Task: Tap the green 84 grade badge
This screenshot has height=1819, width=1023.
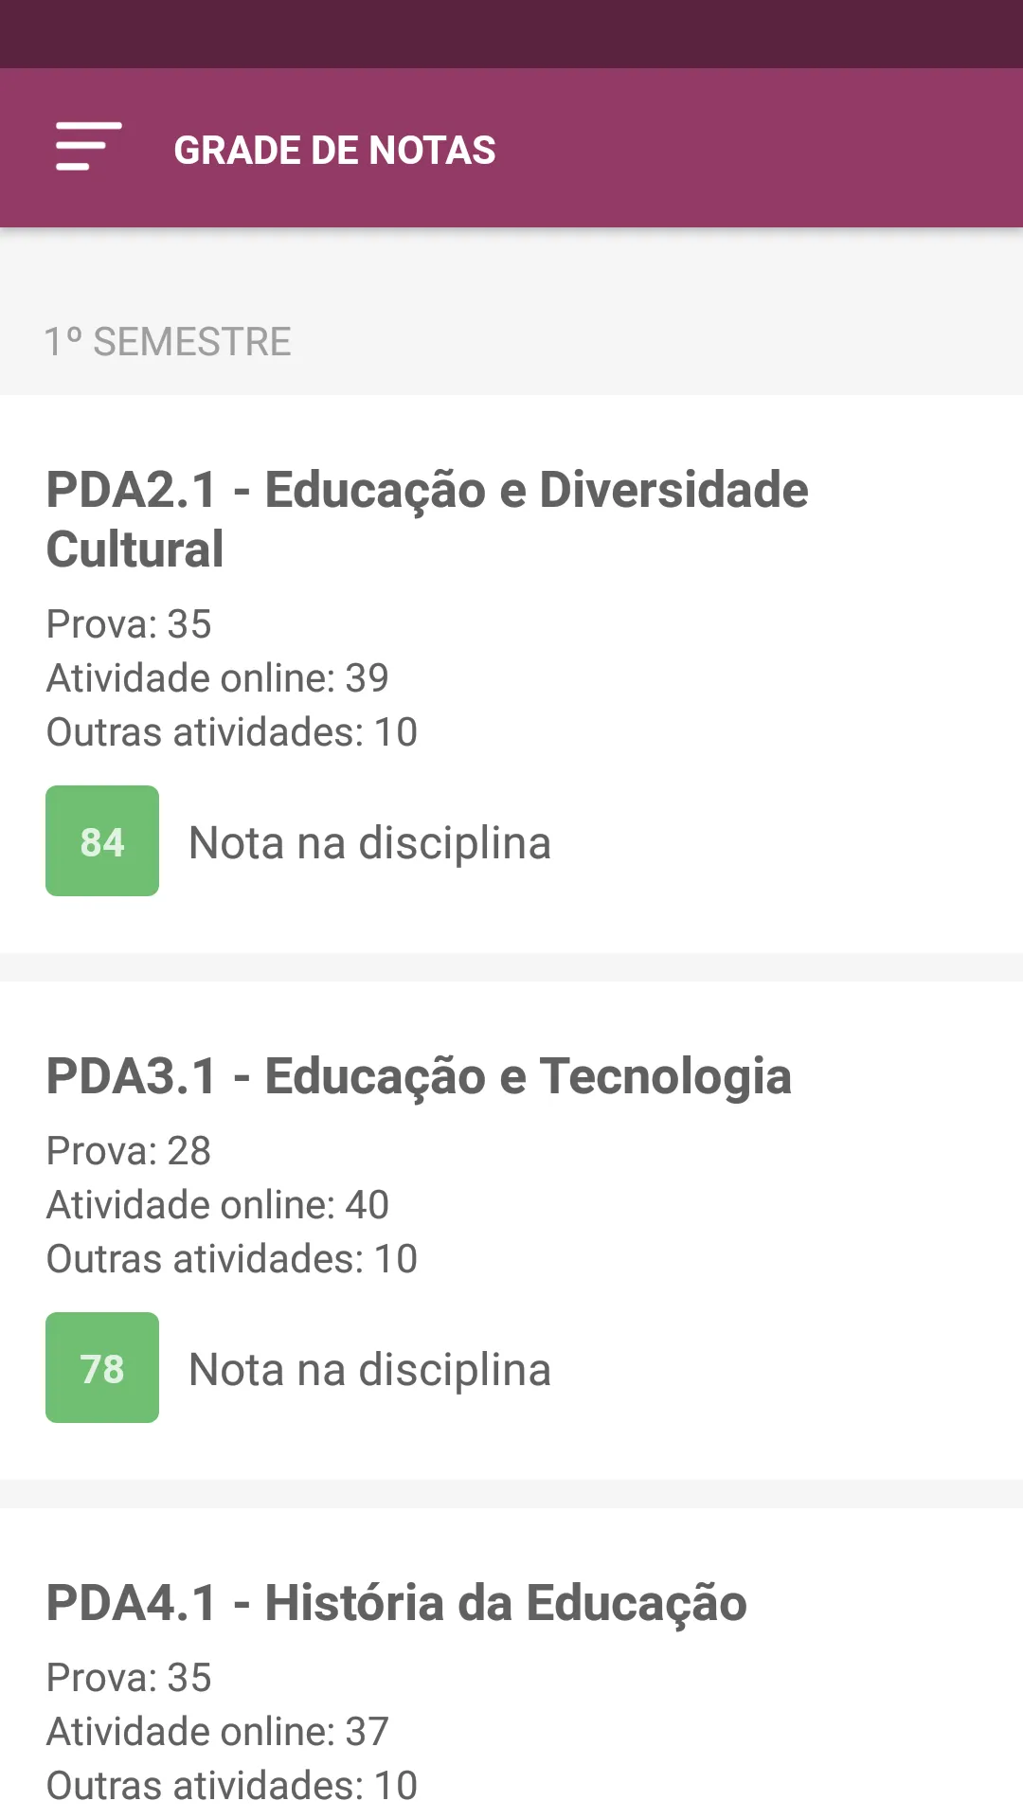Action: [x=102, y=841]
